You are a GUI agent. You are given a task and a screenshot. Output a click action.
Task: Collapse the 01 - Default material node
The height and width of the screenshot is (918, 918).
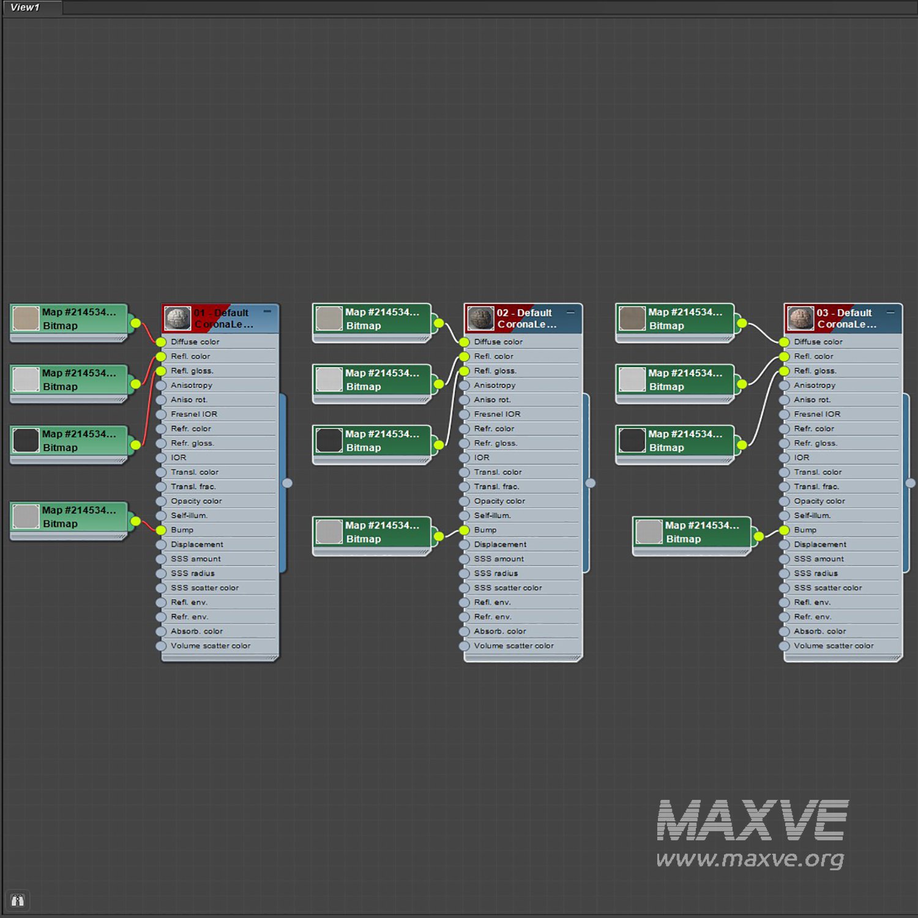[x=267, y=312]
